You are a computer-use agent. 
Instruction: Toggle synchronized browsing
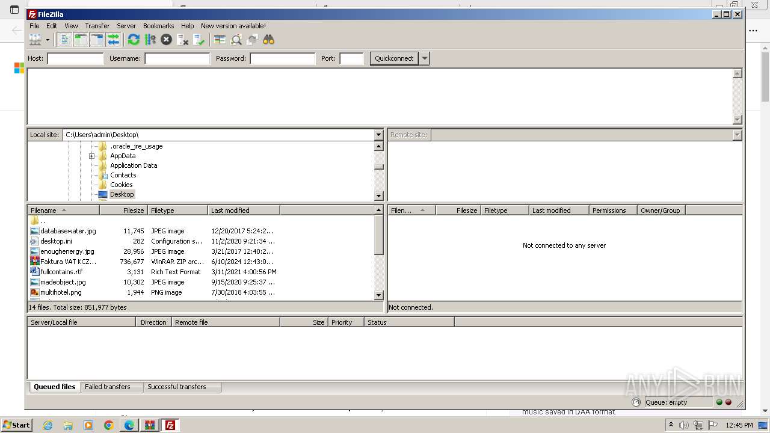pos(252,40)
